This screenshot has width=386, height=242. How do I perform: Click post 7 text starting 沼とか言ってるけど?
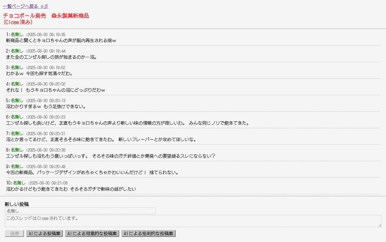pos(101,140)
